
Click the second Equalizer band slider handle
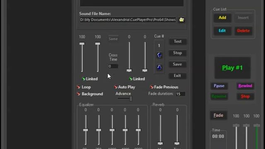click(x=99, y=130)
